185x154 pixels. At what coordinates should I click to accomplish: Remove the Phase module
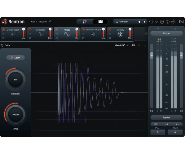coord(57,38)
